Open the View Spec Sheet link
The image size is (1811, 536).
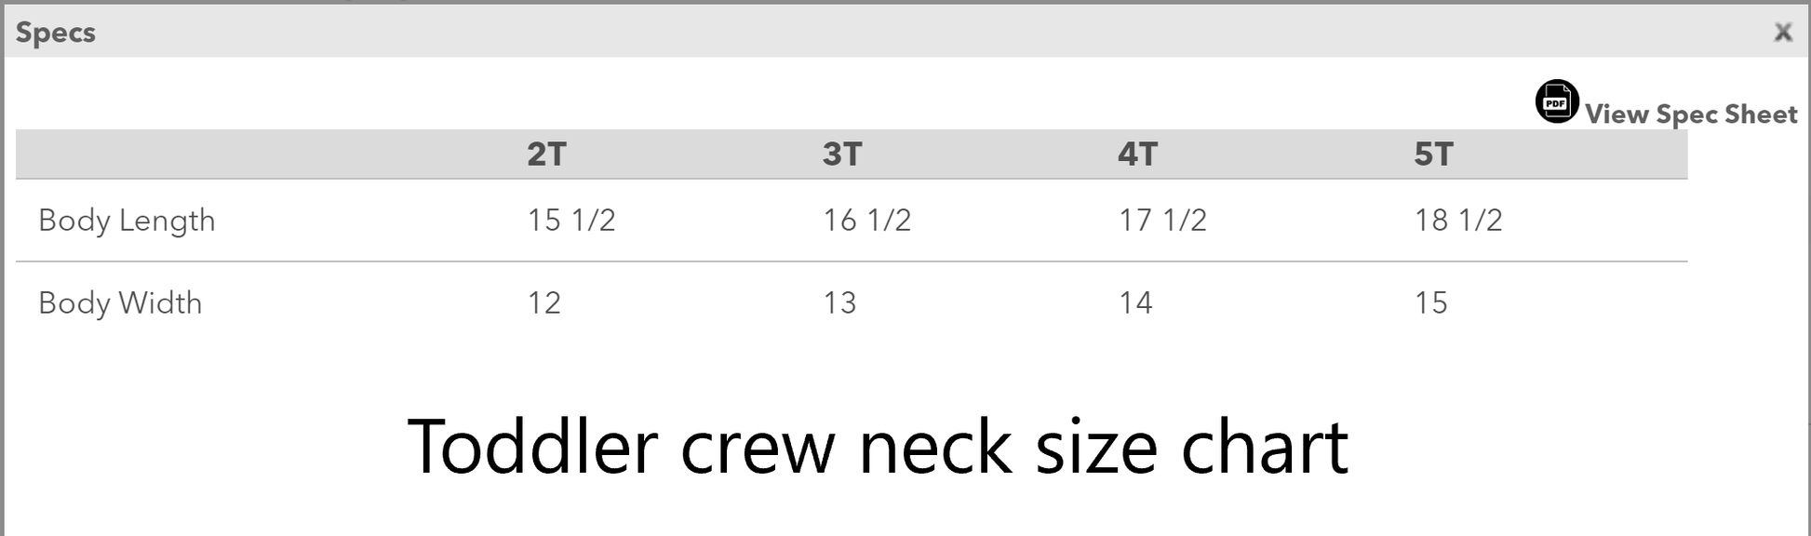[x=1691, y=114]
